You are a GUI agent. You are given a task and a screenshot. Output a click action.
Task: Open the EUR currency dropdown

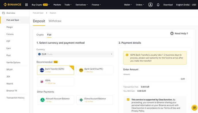click(x=75, y=54)
